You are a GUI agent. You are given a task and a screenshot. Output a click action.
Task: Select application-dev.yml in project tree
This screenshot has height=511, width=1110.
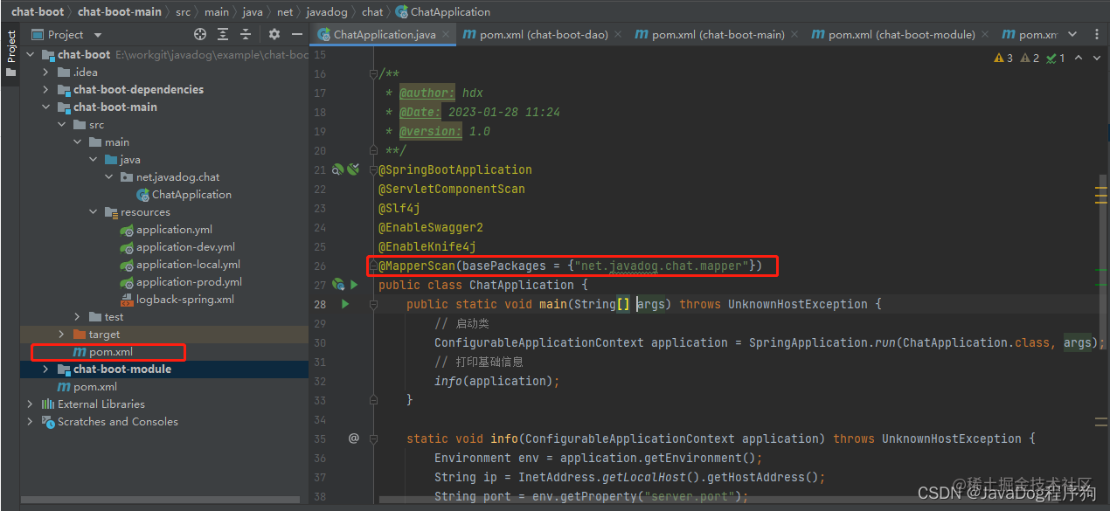(x=178, y=246)
